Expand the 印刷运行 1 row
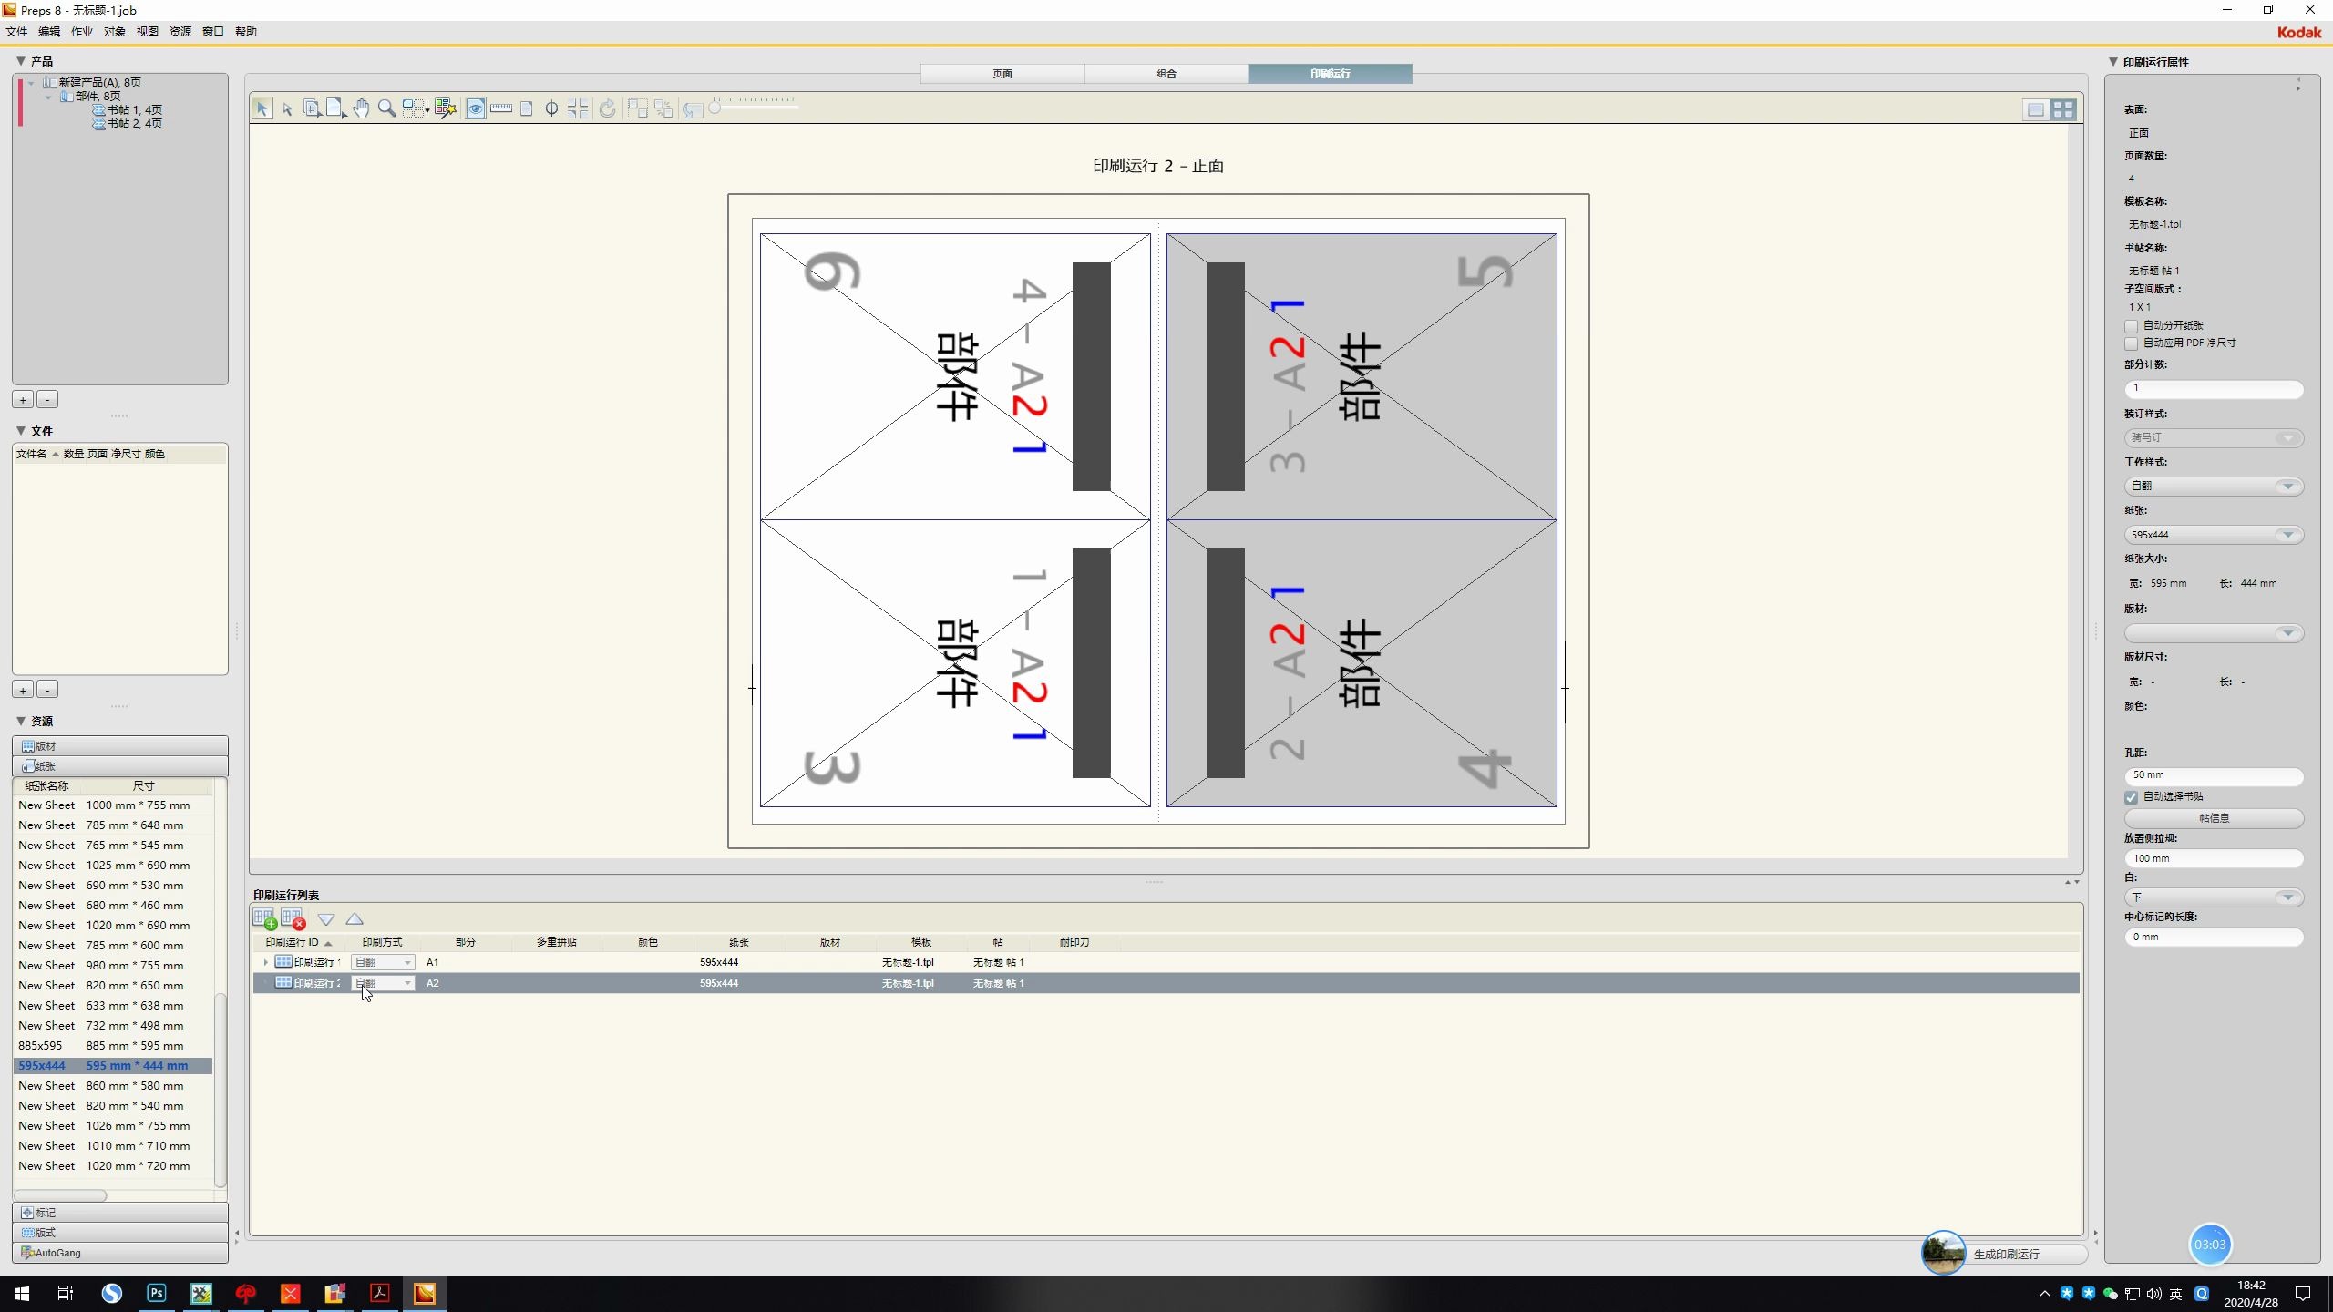 click(265, 962)
